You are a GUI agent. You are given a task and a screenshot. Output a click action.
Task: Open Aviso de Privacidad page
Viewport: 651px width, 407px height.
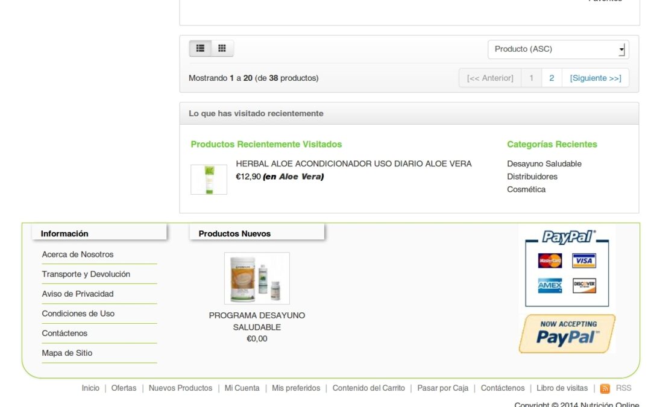coord(78,294)
